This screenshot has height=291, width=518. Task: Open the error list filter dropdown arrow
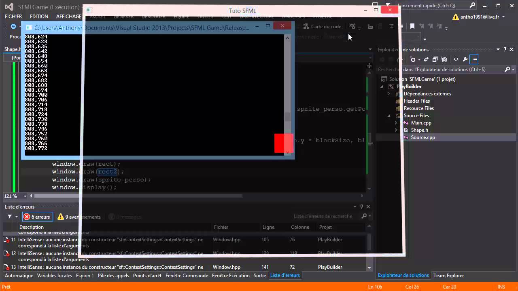[17, 217]
